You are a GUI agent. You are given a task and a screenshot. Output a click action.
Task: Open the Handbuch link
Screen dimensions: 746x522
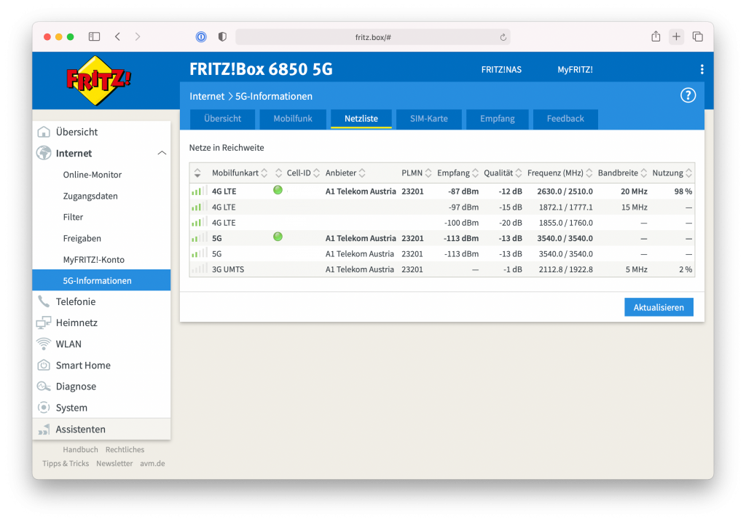[80, 449]
